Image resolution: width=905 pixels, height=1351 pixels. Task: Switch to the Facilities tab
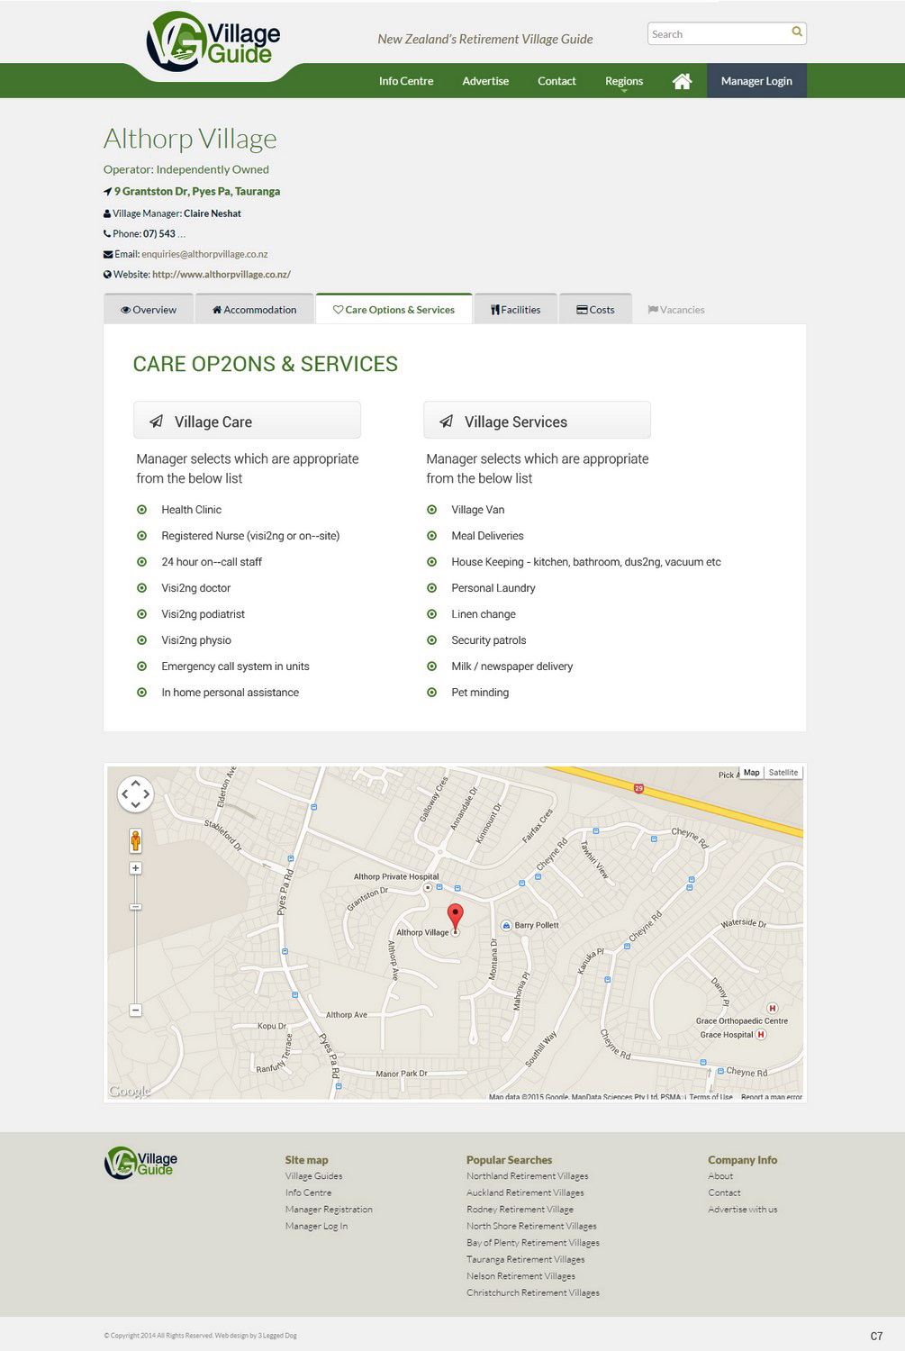pos(515,309)
